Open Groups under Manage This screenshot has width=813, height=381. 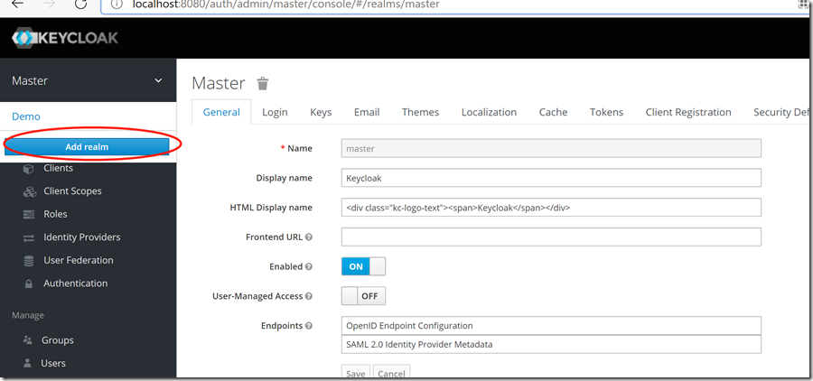pyautogui.click(x=58, y=340)
